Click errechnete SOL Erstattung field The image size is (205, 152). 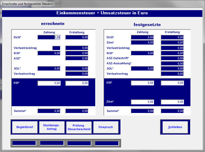77,68
